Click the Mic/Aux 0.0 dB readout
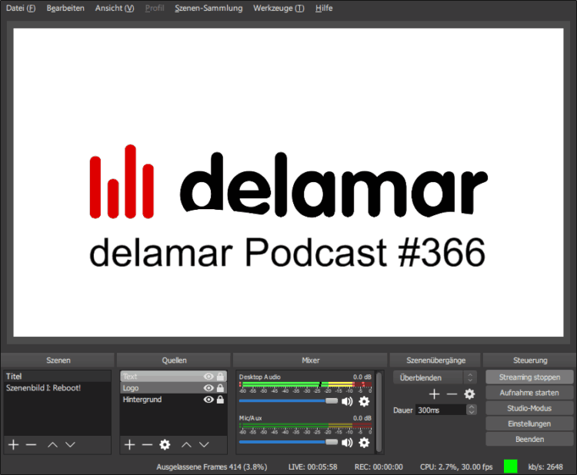The height and width of the screenshot is (475, 577). (362, 418)
